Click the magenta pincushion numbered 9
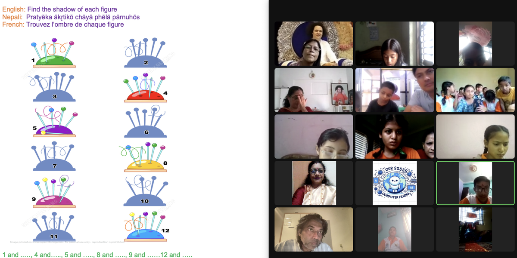 coord(54,192)
